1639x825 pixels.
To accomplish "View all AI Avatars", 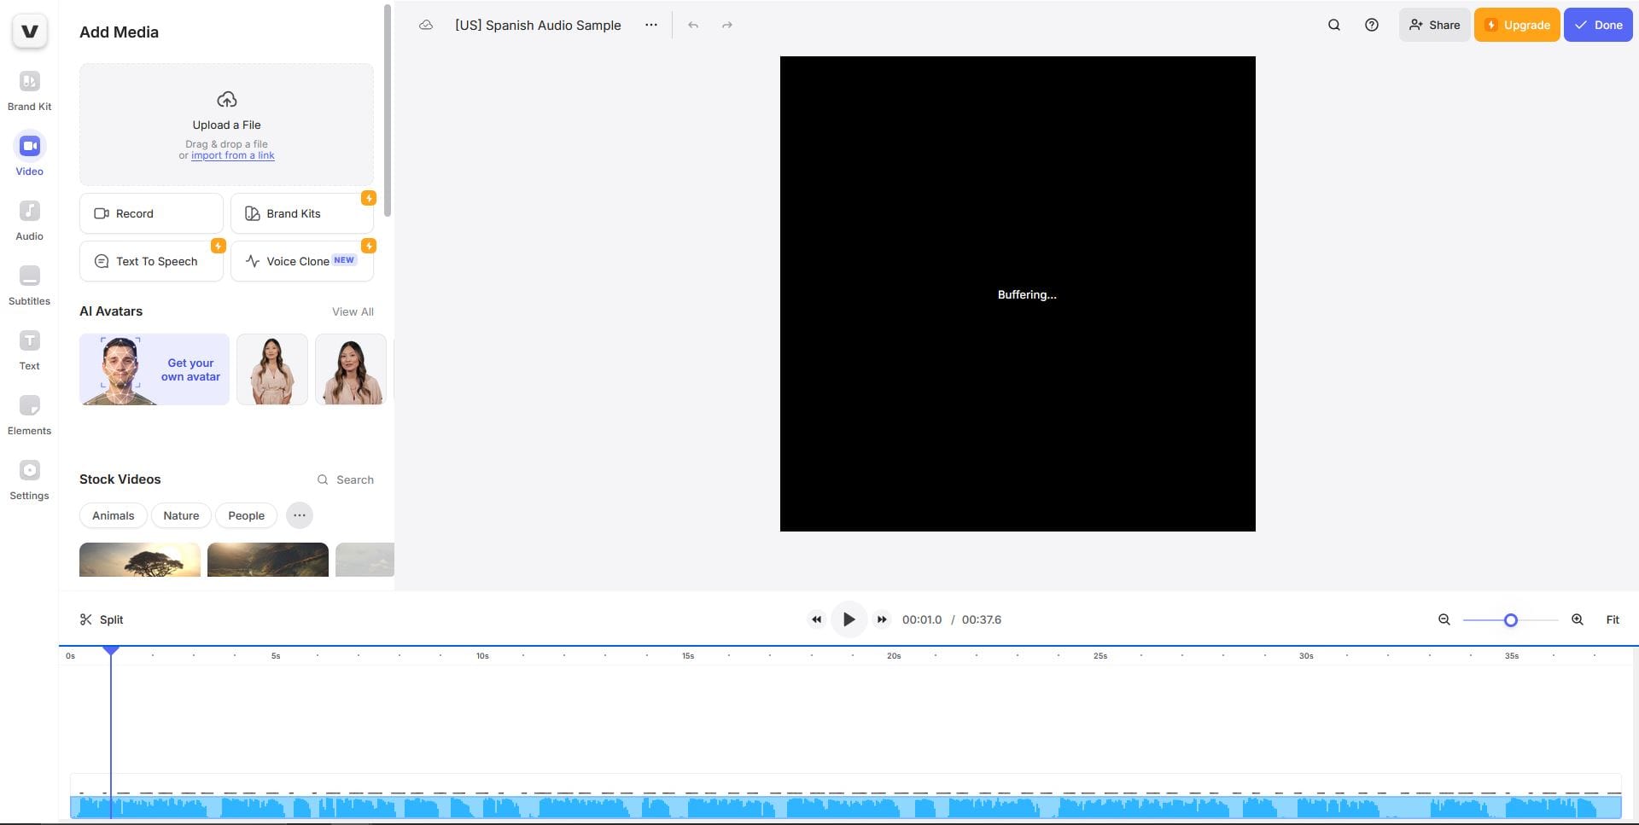I will point(353,312).
